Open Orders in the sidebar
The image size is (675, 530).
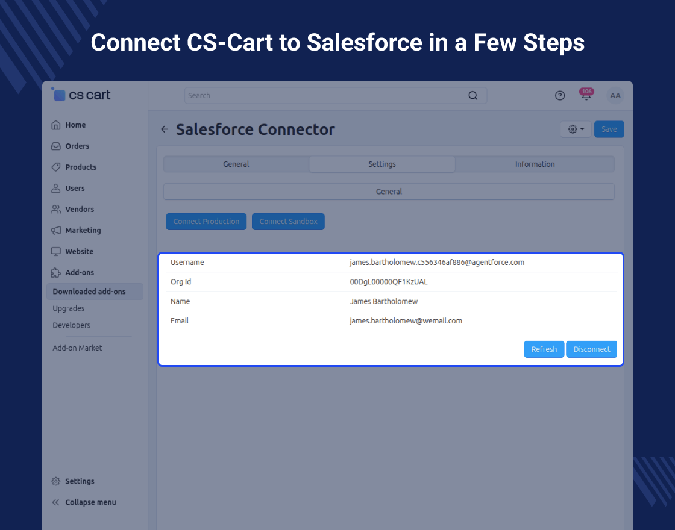77,146
